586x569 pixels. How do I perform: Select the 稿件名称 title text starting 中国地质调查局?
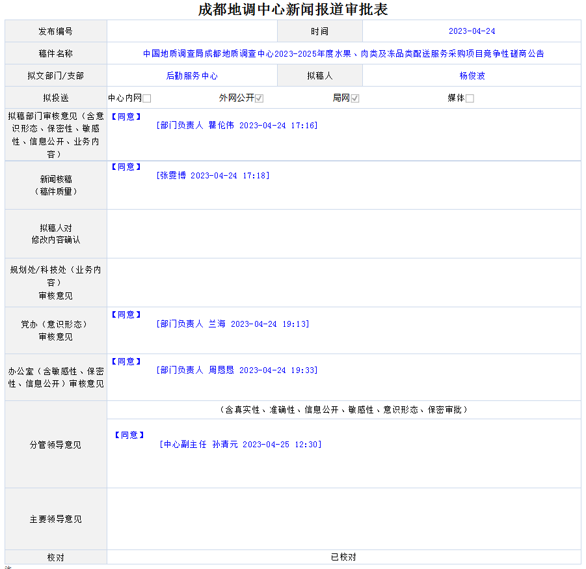pyautogui.click(x=343, y=53)
